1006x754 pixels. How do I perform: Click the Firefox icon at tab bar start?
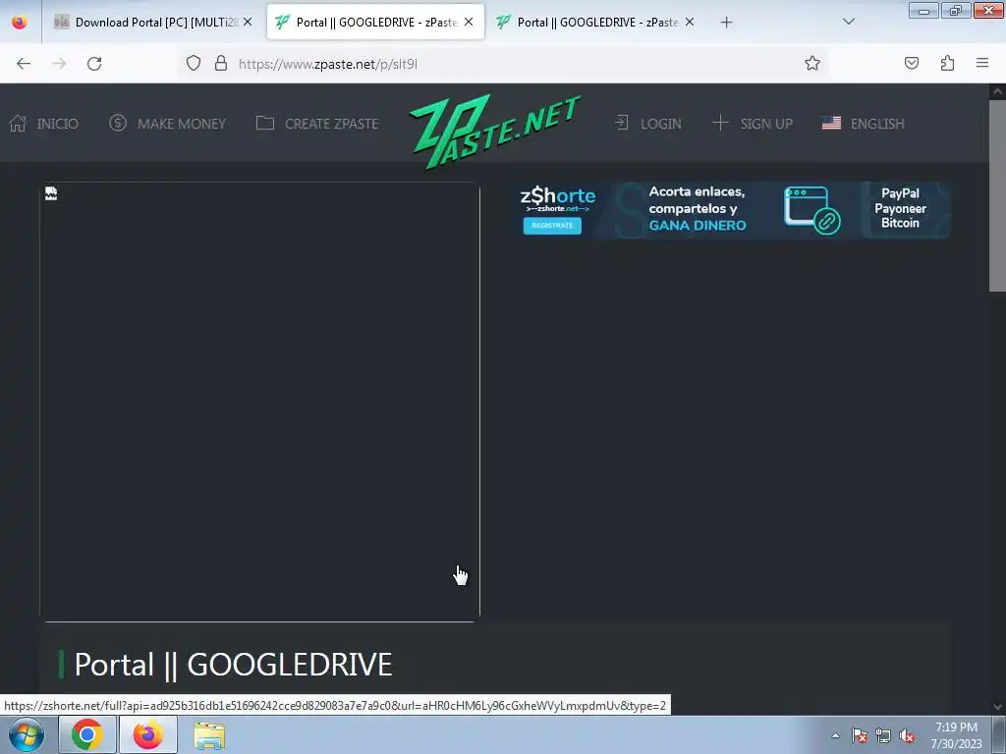pyautogui.click(x=20, y=23)
